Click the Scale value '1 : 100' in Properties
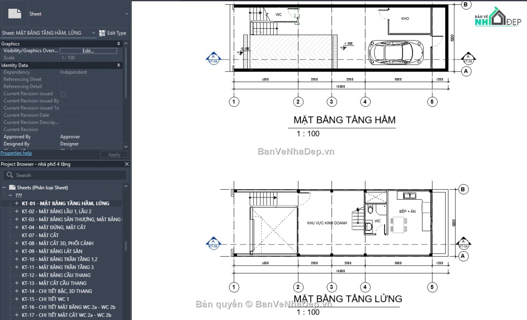The image size is (527, 320). pyautogui.click(x=67, y=58)
